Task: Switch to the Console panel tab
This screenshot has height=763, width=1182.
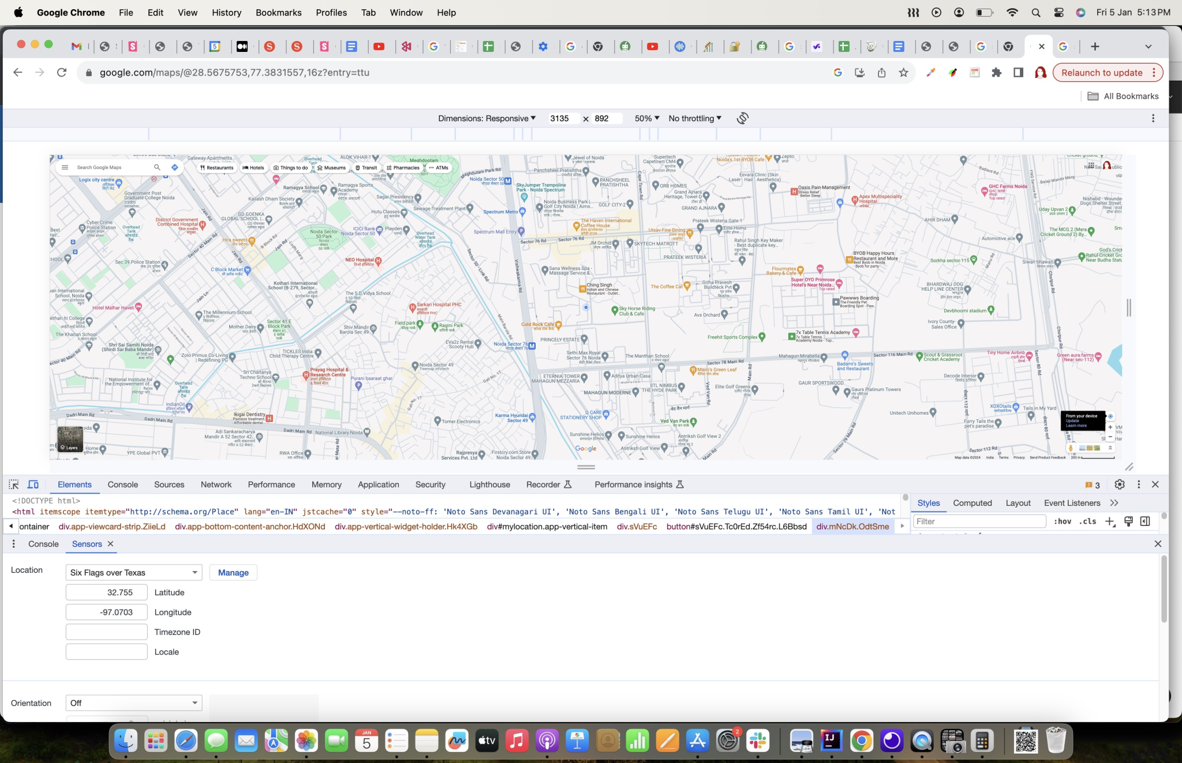Action: coord(123,484)
